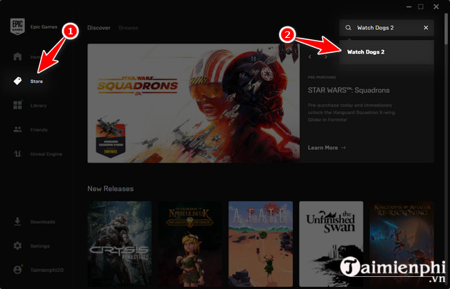
Task: Open the Downloads page
Action: [x=40, y=221]
